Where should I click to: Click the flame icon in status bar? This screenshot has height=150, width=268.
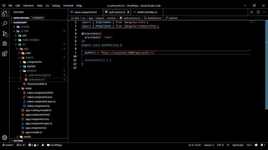(43, 145)
